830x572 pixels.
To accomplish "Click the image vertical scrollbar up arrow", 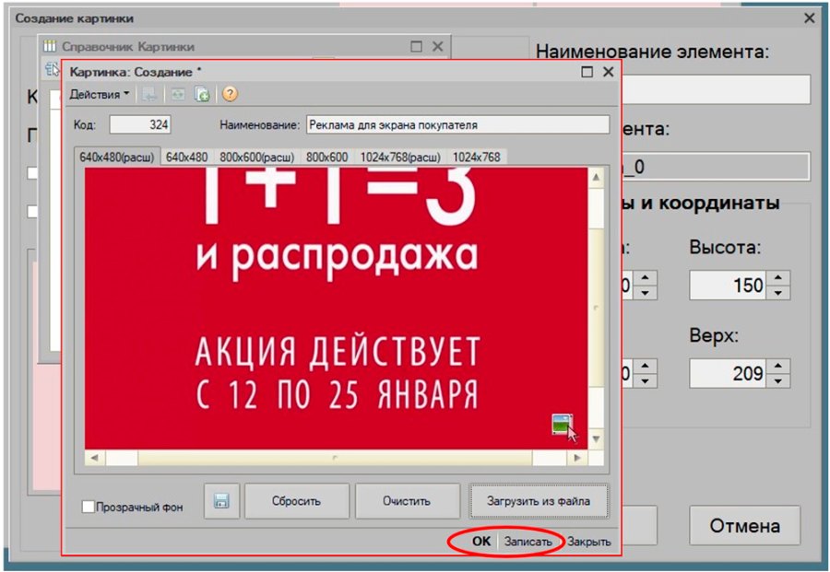I will pos(596,177).
